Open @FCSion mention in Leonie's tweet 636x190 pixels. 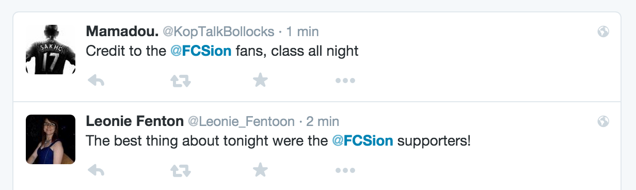(x=362, y=141)
